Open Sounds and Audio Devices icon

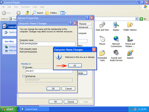click(116, 56)
